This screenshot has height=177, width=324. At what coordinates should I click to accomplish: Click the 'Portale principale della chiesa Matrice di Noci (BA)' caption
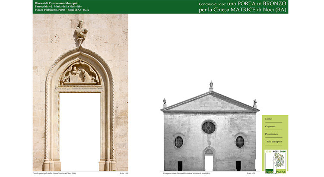click(x=54, y=173)
